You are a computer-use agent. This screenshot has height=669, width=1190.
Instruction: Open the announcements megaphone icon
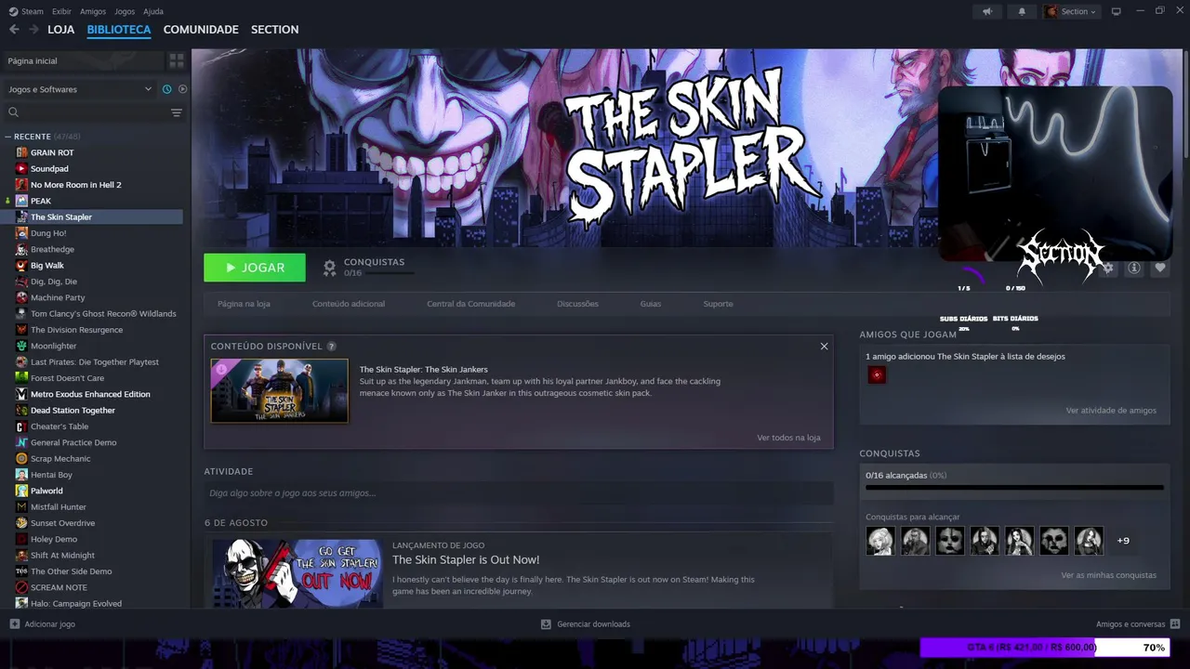987,11
